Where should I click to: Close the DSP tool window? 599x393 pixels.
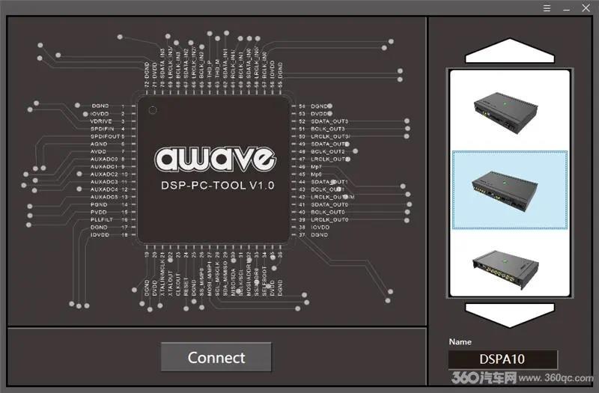coord(586,8)
